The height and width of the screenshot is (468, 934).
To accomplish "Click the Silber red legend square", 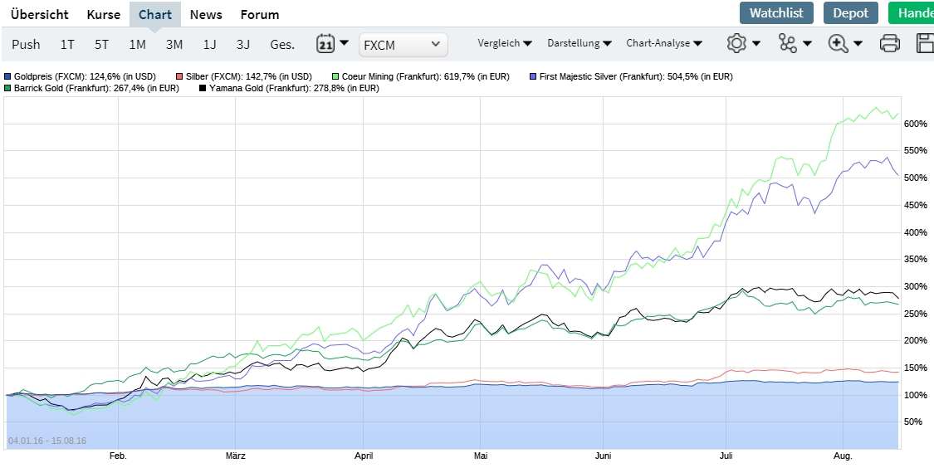I will tap(178, 76).
